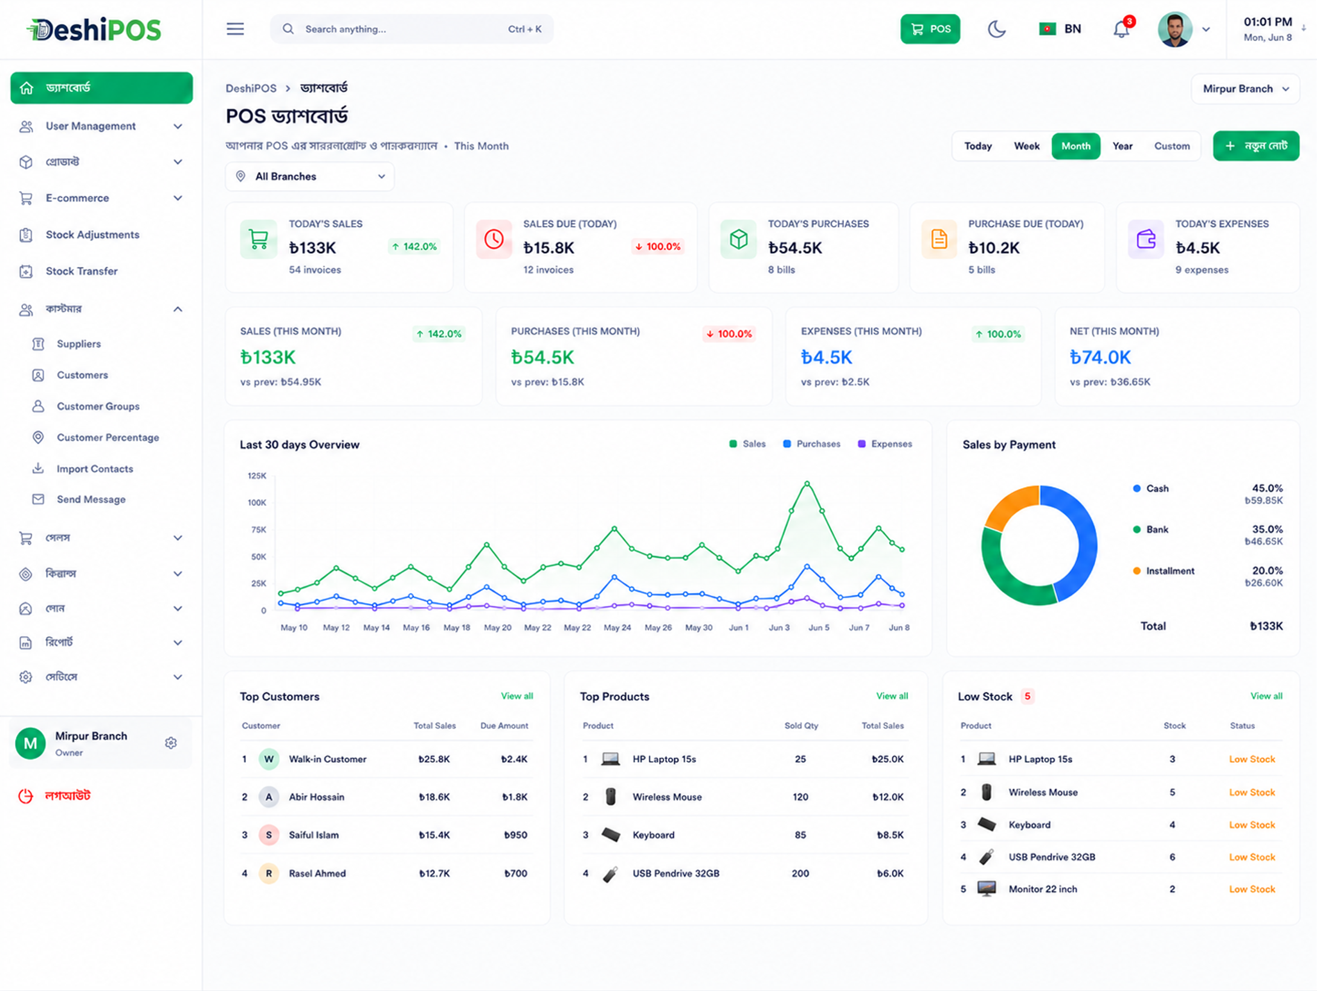Viewport: 1317px width, 991px height.
Task: Select the Year period tab
Action: [x=1122, y=146]
